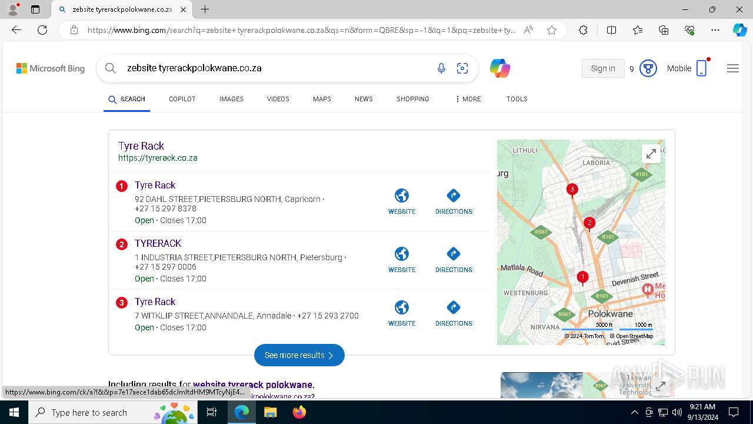753x424 pixels.
Task: Switch to the MAPS tab
Action: 322,99
